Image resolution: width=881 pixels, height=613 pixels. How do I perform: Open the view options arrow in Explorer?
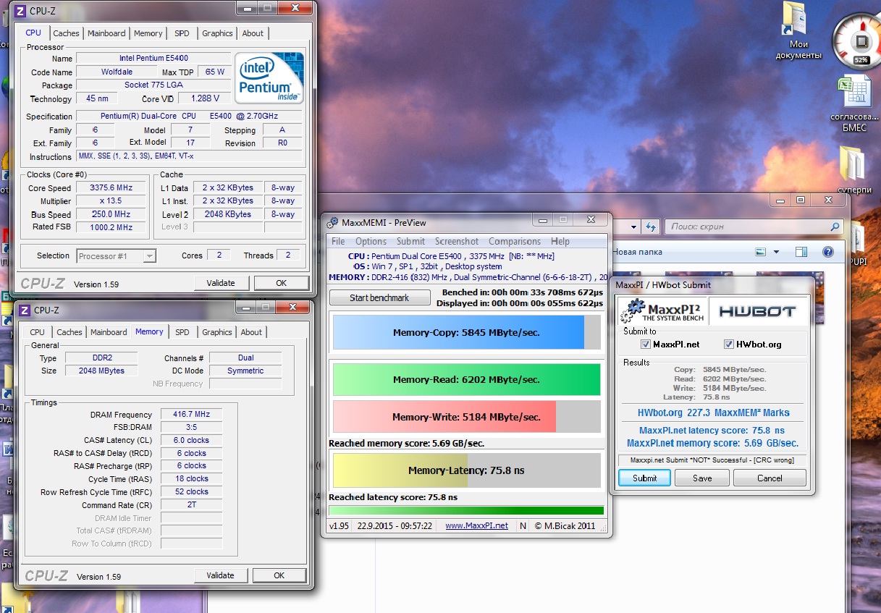(777, 252)
